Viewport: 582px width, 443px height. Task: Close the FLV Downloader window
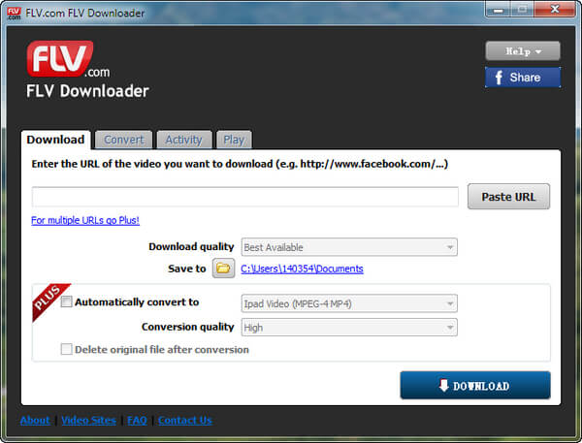(x=555, y=10)
